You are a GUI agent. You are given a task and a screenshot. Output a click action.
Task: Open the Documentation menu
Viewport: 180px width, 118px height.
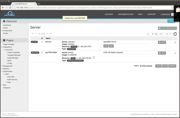(126, 14)
